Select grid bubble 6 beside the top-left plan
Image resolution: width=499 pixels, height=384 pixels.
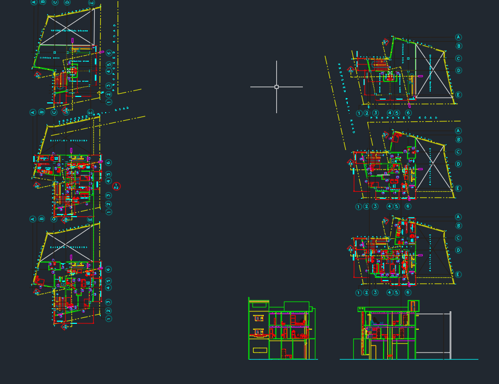point(109,53)
